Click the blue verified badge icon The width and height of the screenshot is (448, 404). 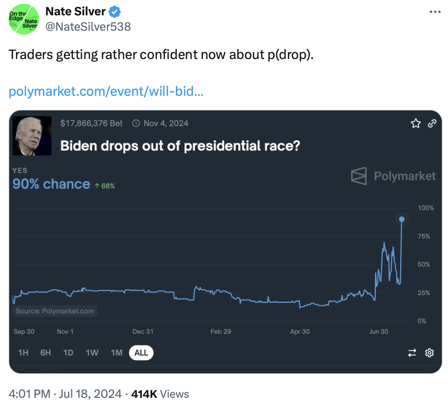115,12
